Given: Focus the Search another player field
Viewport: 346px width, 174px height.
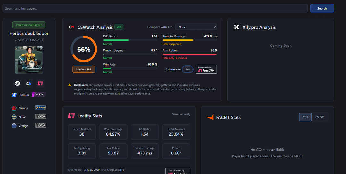Looking at the screenshot, I should coord(155,8).
